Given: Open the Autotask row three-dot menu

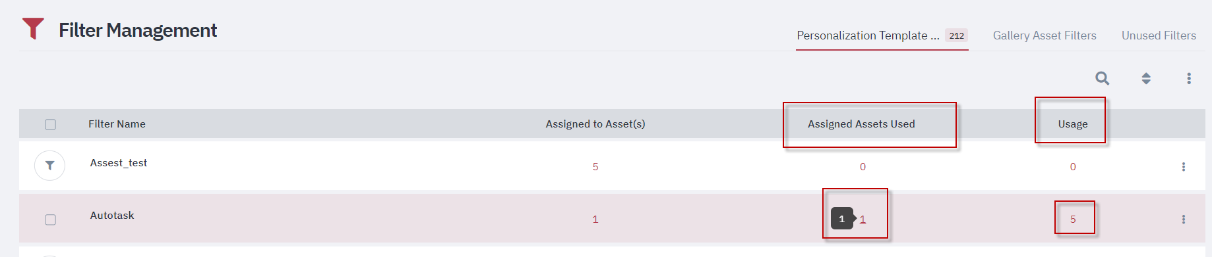Looking at the screenshot, I should coord(1183,220).
